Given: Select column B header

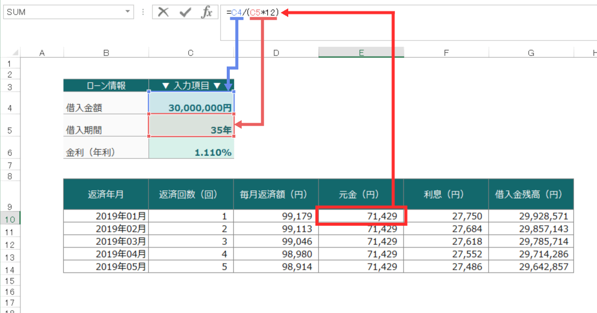Looking at the screenshot, I should click(x=106, y=53).
